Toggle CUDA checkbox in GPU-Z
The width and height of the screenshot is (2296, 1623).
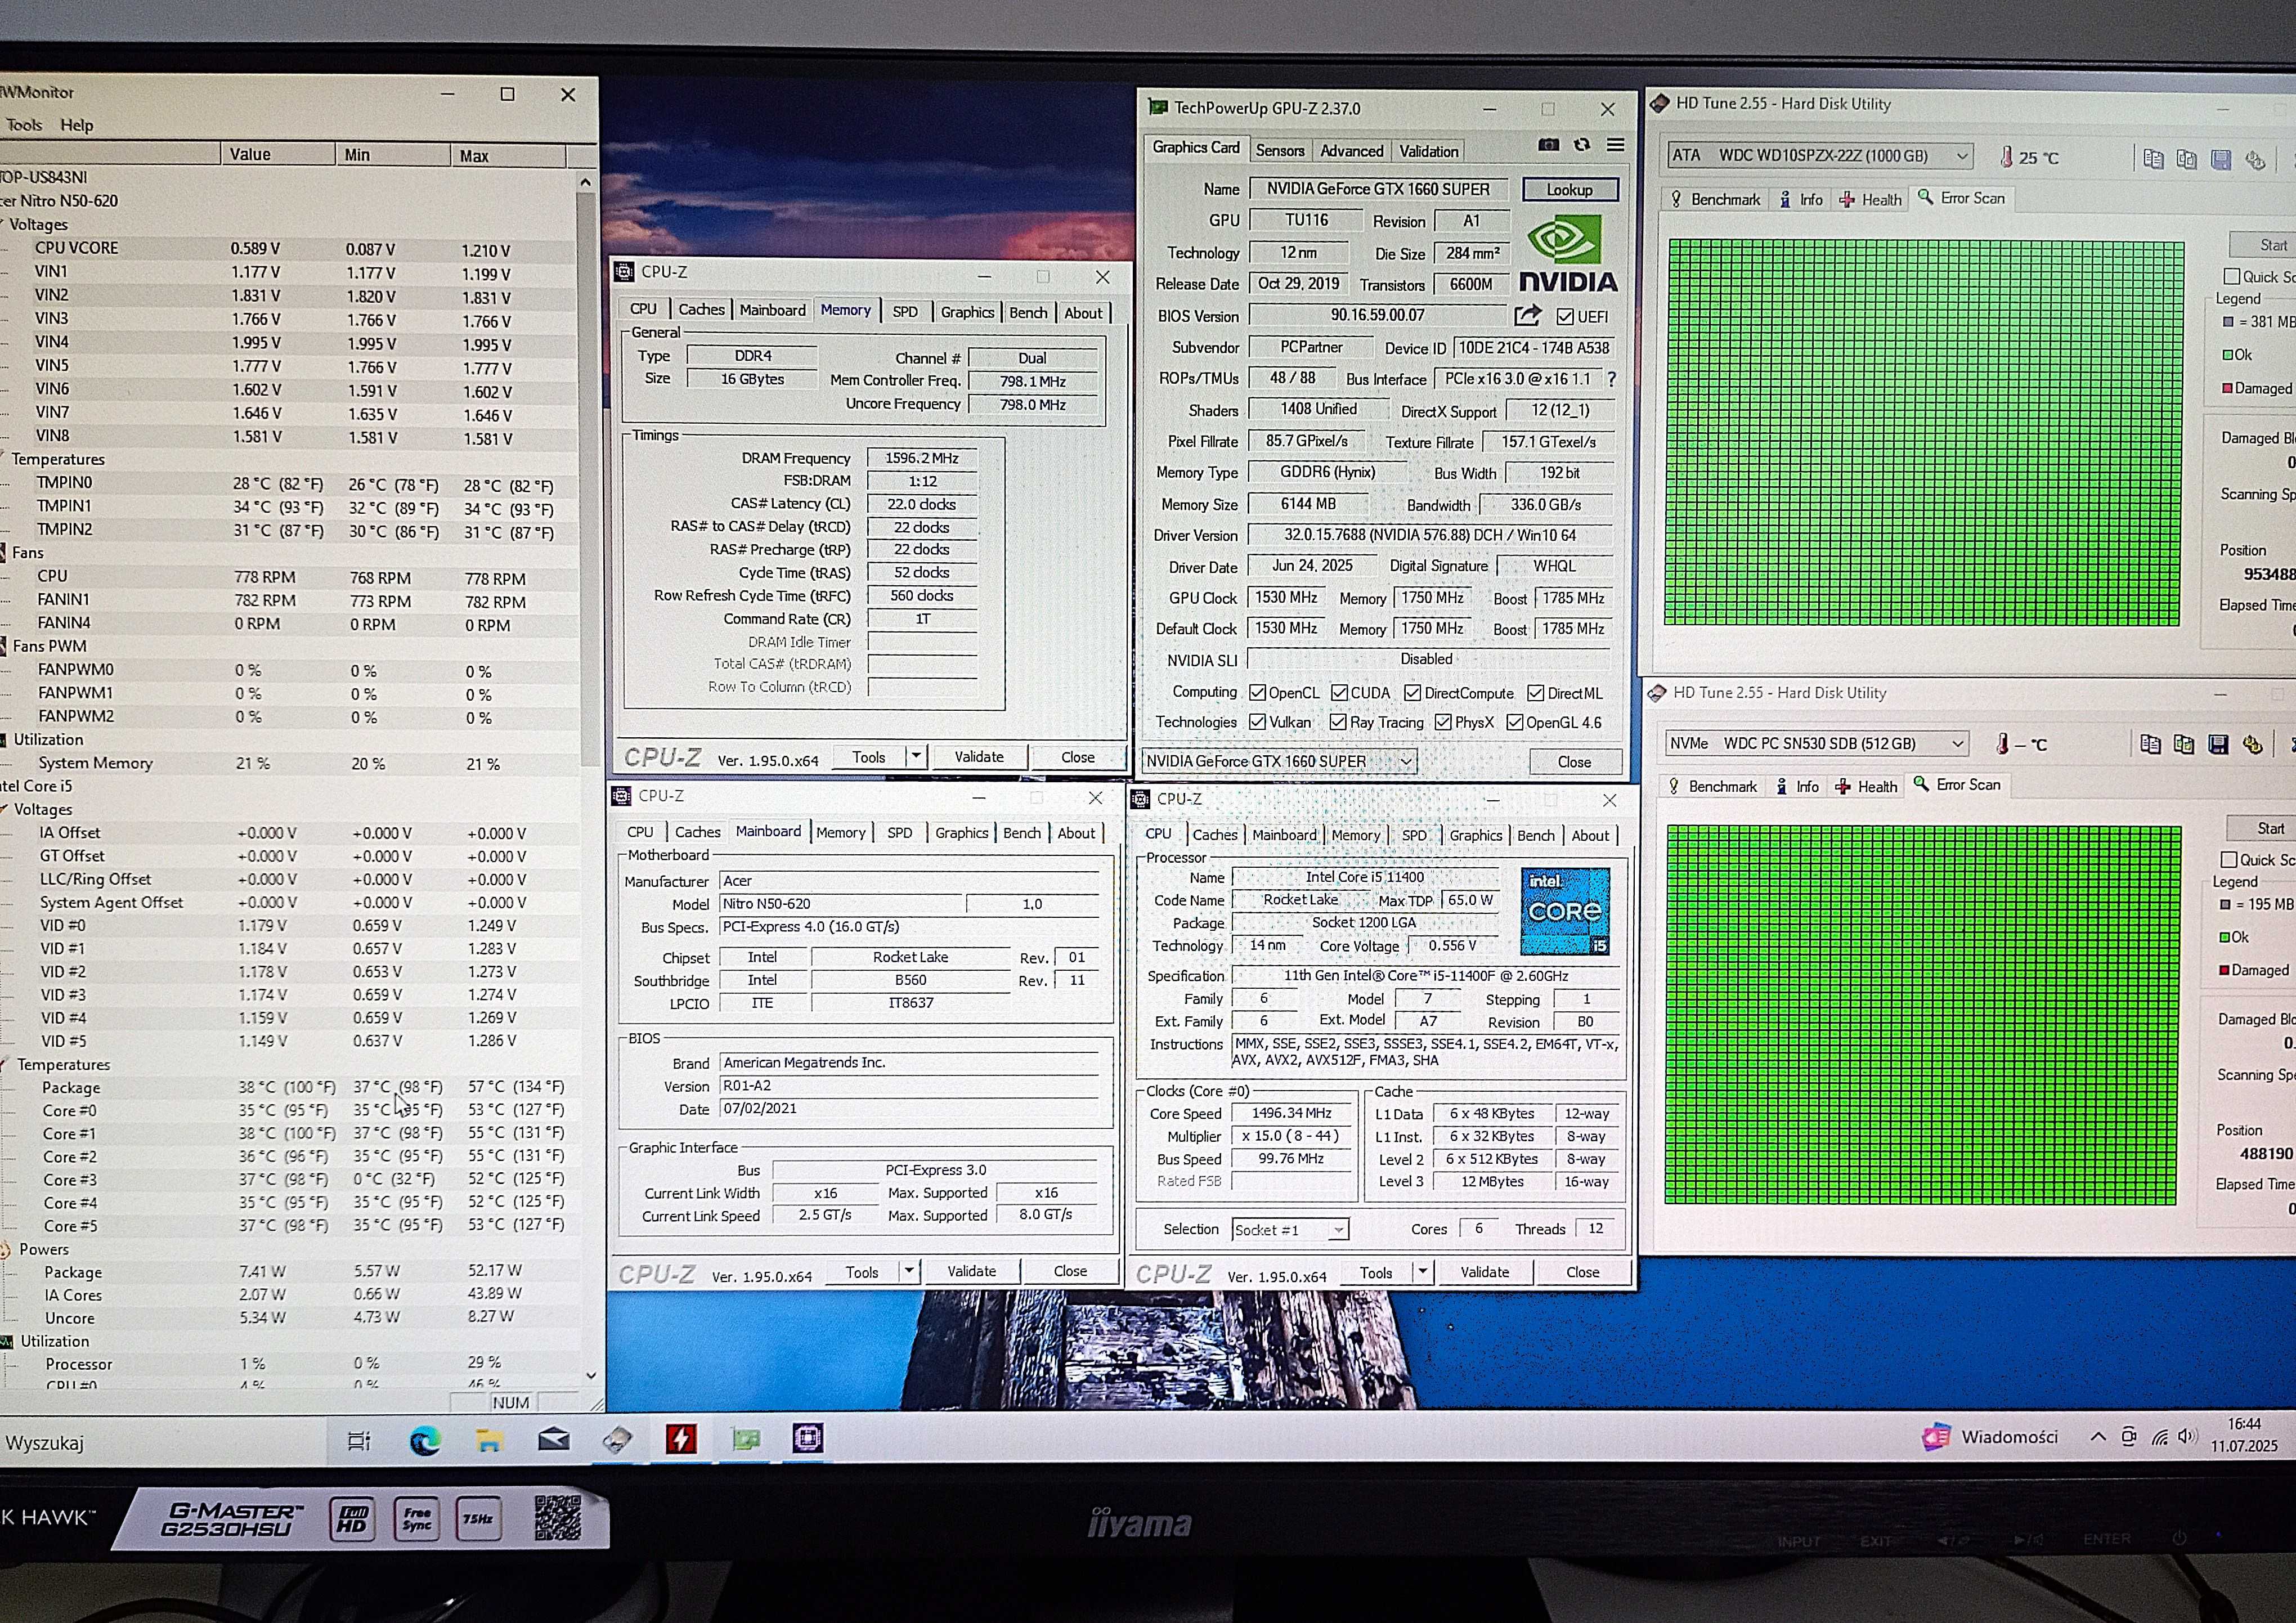click(1339, 693)
